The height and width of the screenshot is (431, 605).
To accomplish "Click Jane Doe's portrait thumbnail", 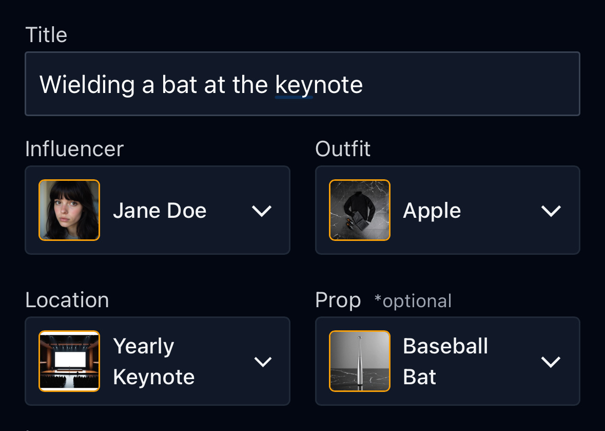I will pos(69,210).
